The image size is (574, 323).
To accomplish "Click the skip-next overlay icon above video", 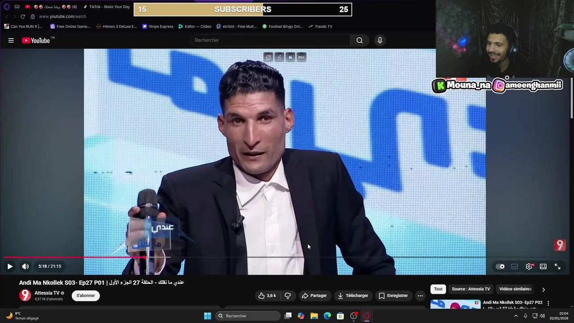I will (x=290, y=57).
